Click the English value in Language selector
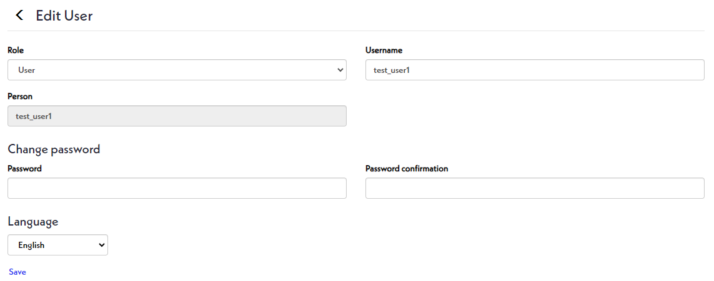714x281 pixels. pos(31,245)
